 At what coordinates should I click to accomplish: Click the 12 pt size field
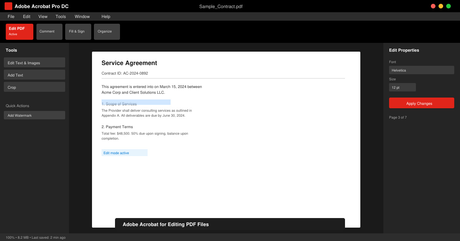pyautogui.click(x=402, y=87)
